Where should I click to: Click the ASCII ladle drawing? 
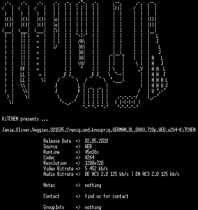point(128,55)
